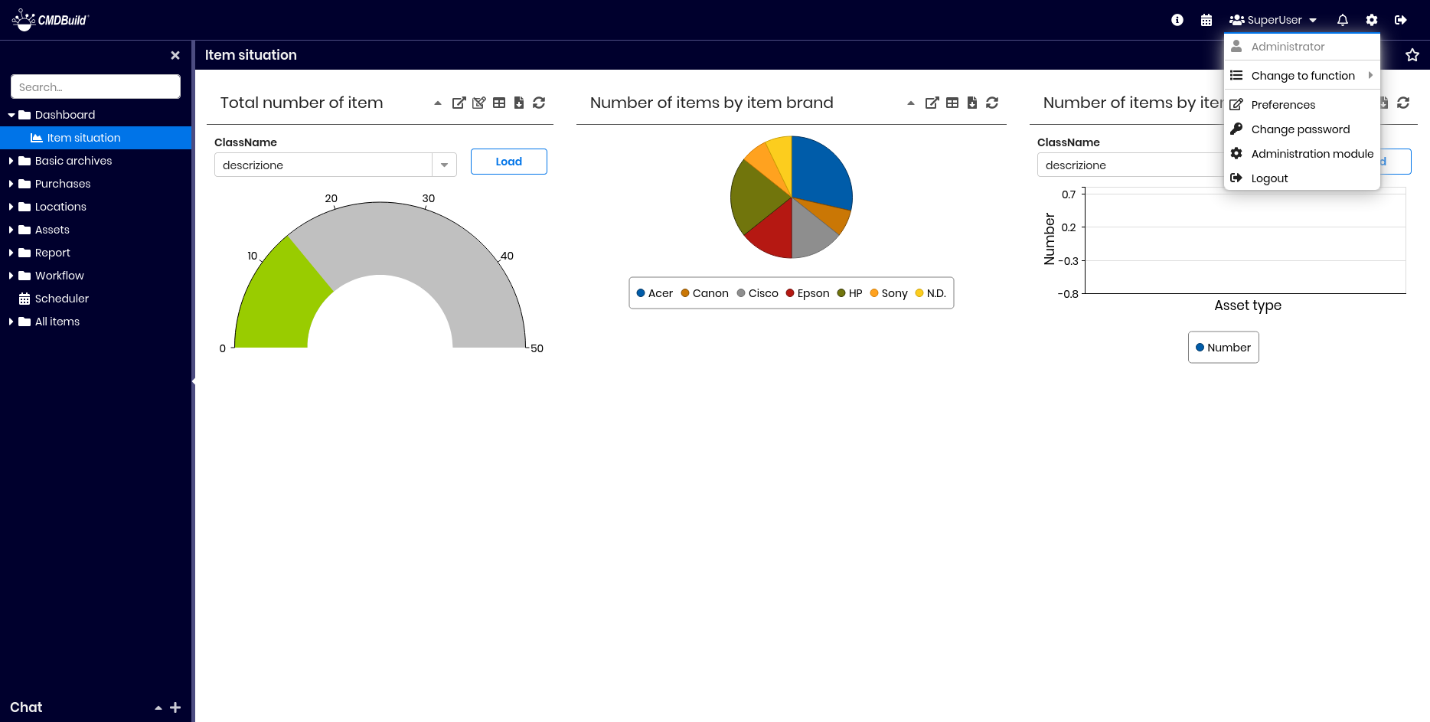Open the Scheduler navigation item

pyautogui.click(x=61, y=299)
